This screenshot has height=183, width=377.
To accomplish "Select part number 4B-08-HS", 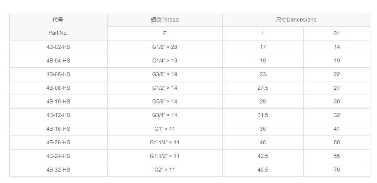I will 58,88.
